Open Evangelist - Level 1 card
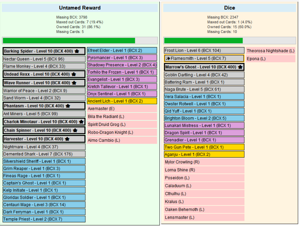Image resolution: width=299 pixels, height=227 pixels. click(x=122, y=80)
